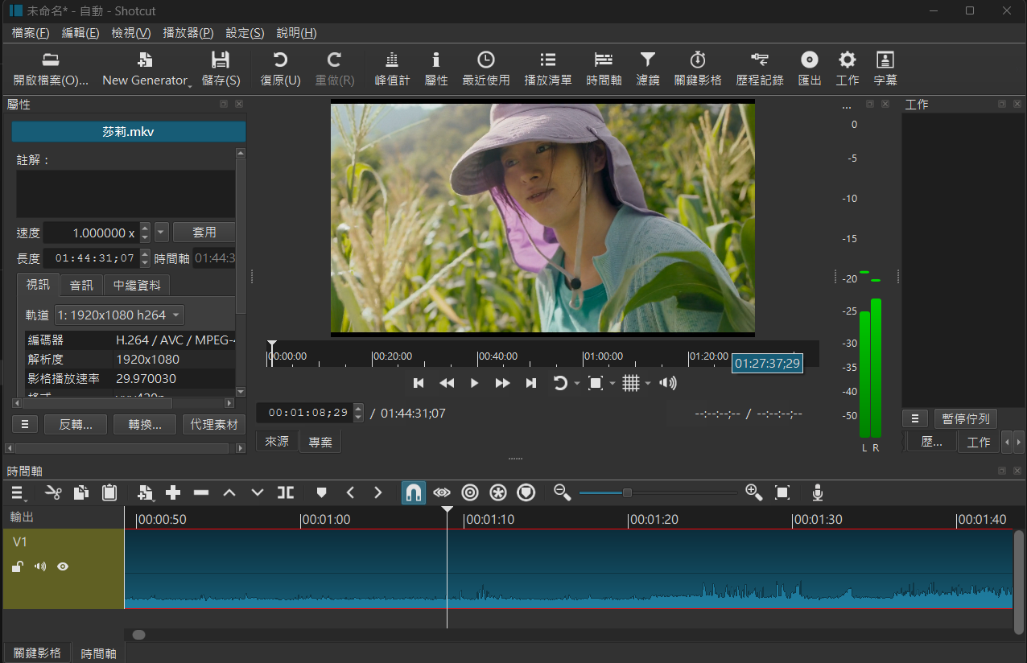
Task: Show the 濾鏡 filters panel
Action: [647, 69]
